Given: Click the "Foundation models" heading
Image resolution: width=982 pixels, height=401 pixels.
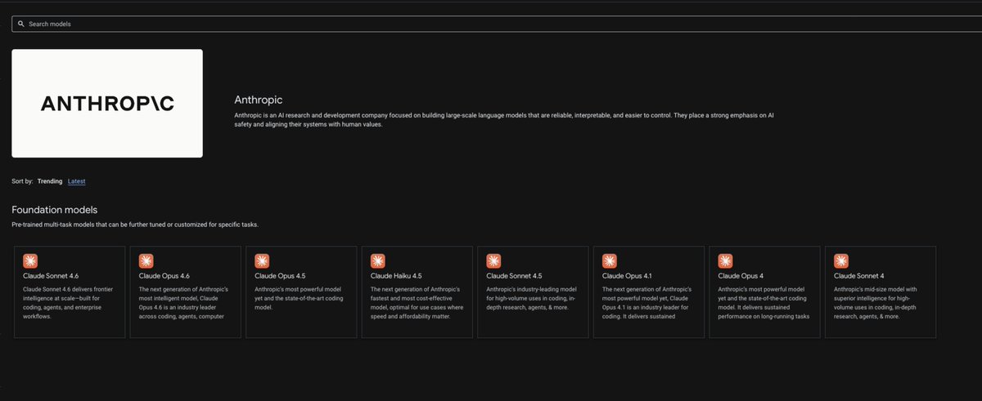Looking at the screenshot, I should tap(55, 210).
